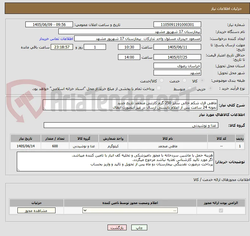Click the اعلام وضعیت مجوز column header

(x=130, y=203)
